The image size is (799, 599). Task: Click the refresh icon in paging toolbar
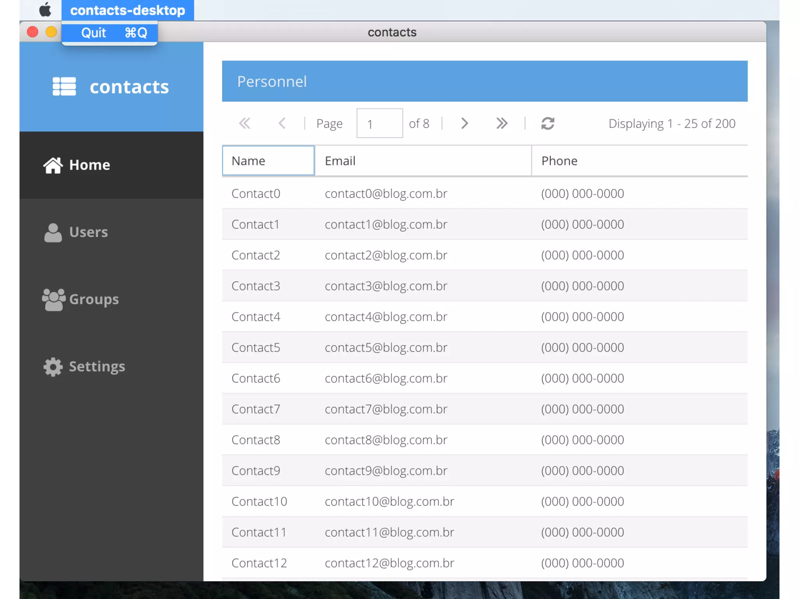point(548,124)
